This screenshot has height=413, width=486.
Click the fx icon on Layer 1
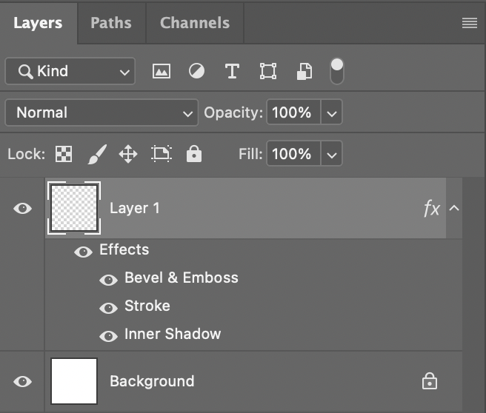click(432, 208)
